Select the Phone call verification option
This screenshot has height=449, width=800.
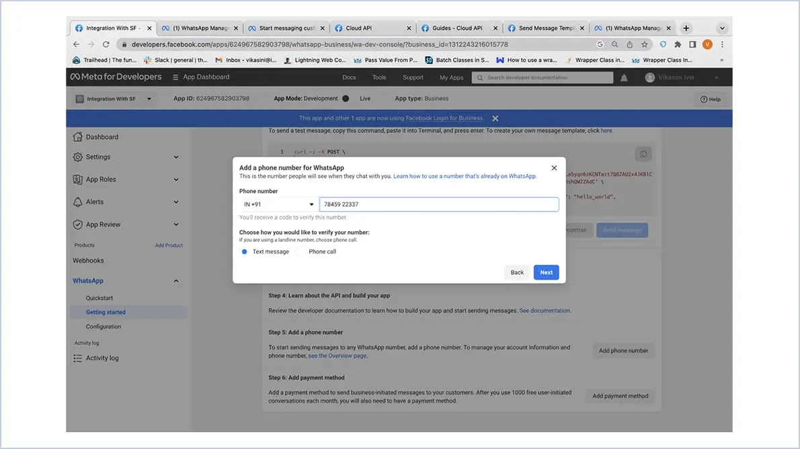coord(302,251)
